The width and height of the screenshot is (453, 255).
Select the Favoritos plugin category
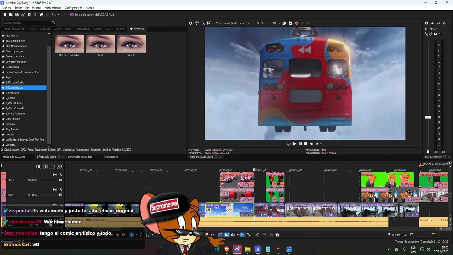pos(137,29)
